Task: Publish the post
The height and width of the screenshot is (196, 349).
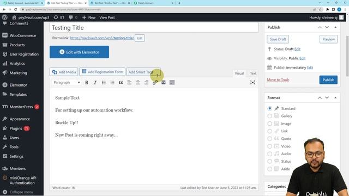Action: pyautogui.click(x=328, y=80)
